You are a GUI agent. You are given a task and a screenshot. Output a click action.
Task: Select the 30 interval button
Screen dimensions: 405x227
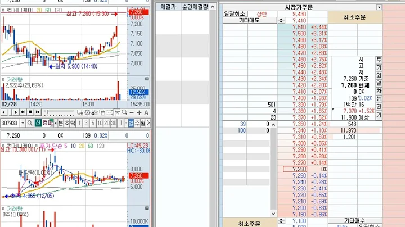coord(114,123)
